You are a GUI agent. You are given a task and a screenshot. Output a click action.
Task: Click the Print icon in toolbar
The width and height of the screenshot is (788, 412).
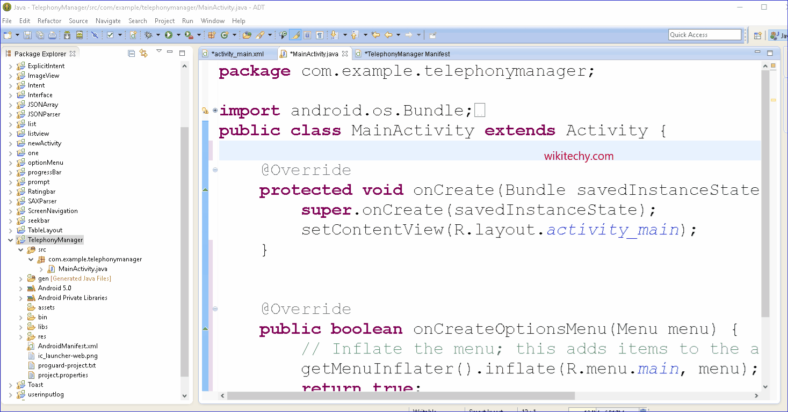pyautogui.click(x=52, y=35)
